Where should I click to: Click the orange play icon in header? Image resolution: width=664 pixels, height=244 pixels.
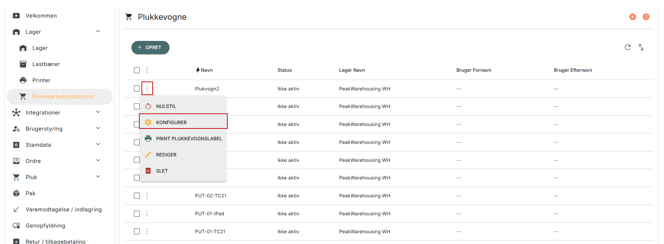(632, 17)
